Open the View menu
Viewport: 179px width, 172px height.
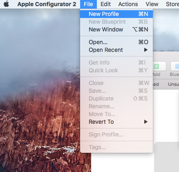(x=152, y=4)
